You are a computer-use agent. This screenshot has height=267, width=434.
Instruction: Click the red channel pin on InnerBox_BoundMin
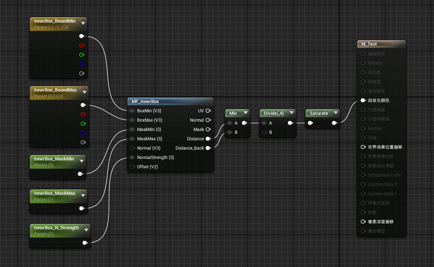81,46
